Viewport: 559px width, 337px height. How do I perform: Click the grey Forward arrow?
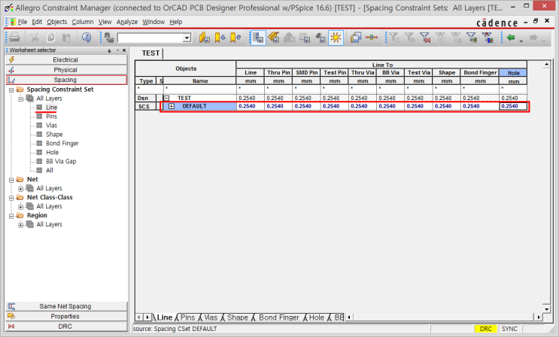click(533, 38)
